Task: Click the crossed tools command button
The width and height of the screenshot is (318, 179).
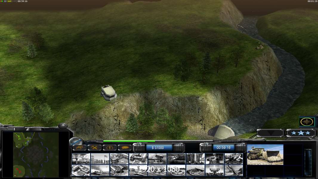Action: tap(94, 148)
